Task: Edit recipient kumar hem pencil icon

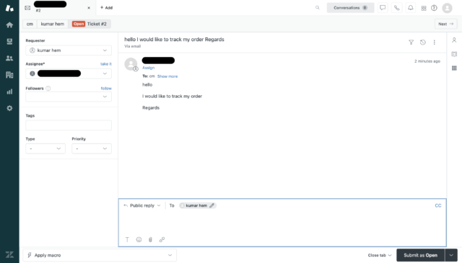Action: [x=212, y=205]
